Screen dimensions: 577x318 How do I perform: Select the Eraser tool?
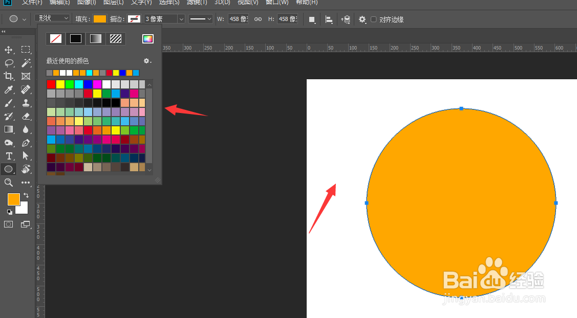(x=26, y=116)
